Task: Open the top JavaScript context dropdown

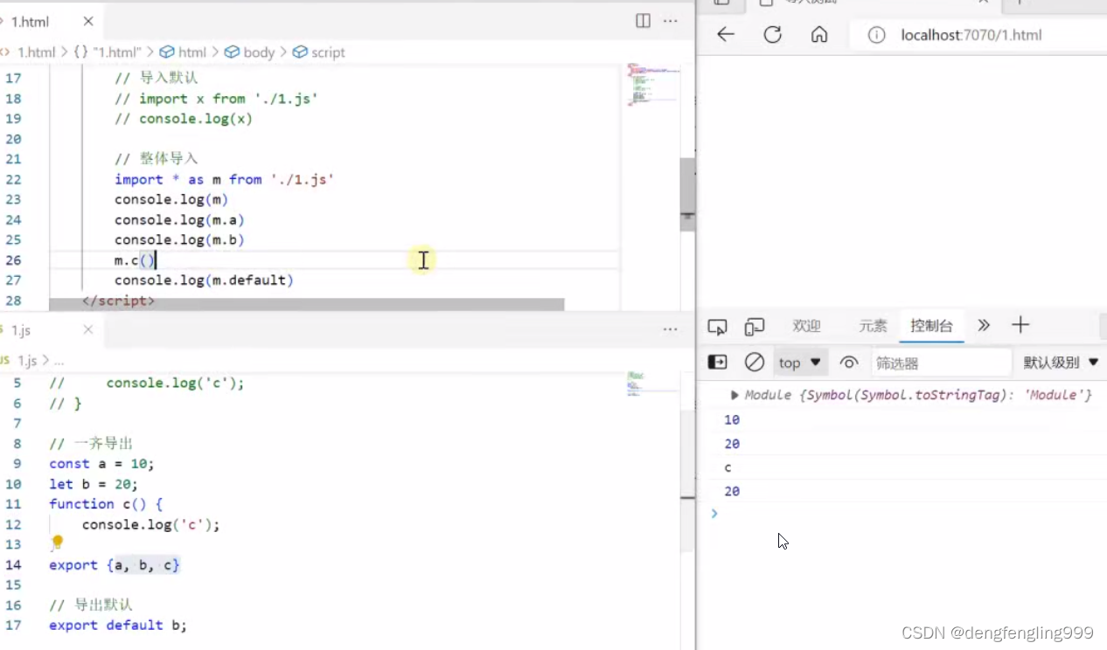Action: 800,362
